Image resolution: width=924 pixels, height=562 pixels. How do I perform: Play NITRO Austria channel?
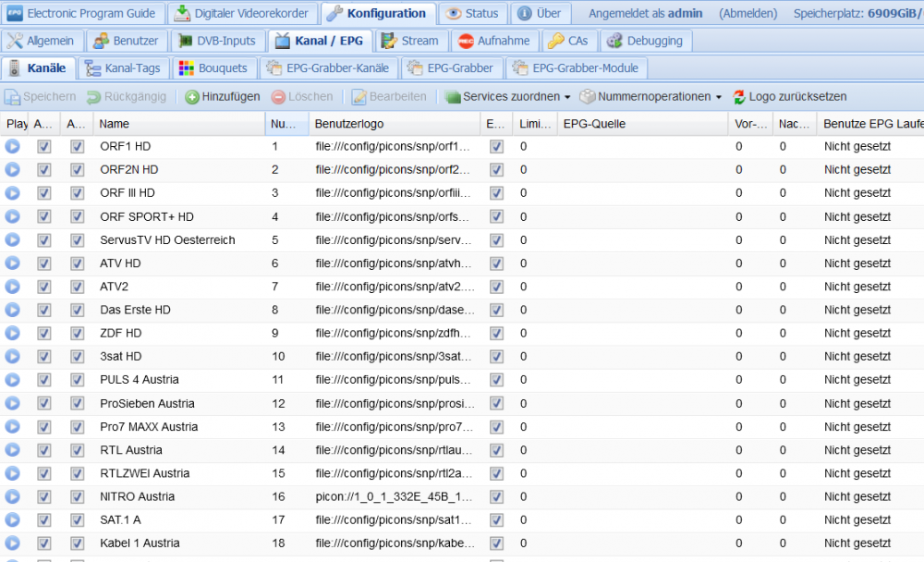pyautogui.click(x=12, y=496)
